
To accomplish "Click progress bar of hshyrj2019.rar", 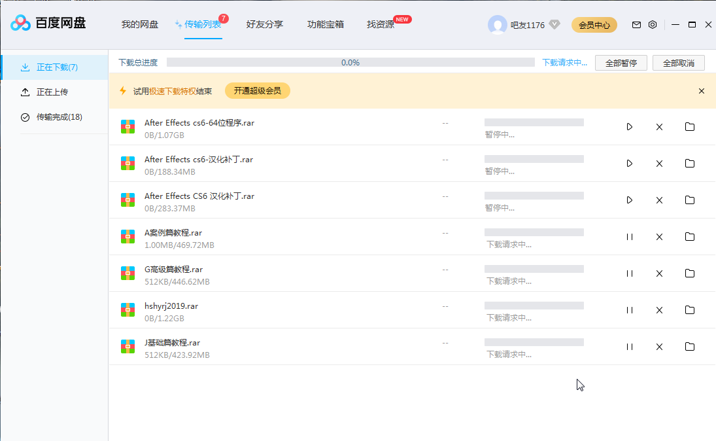I will pos(534,306).
